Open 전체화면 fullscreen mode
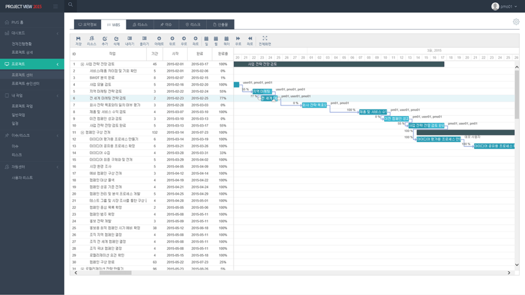The height and width of the screenshot is (295, 525). pyautogui.click(x=265, y=40)
